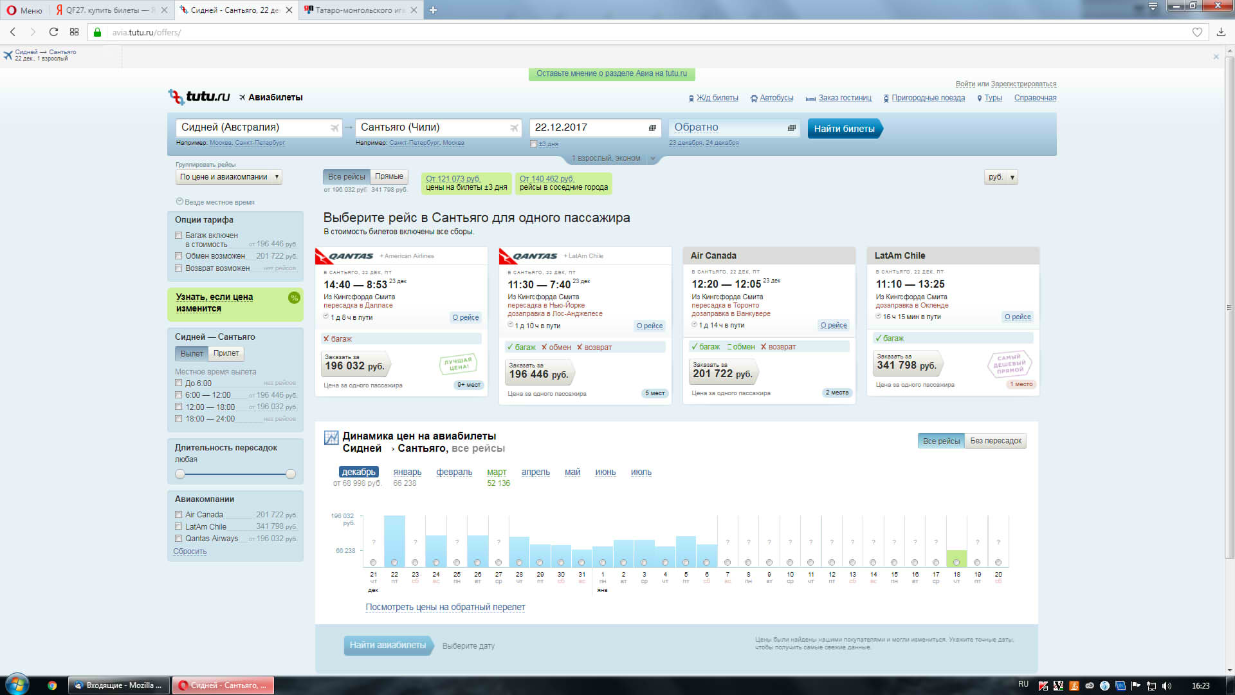Open the browser downloads icon
This screenshot has height=695, width=1235.
1221,32
